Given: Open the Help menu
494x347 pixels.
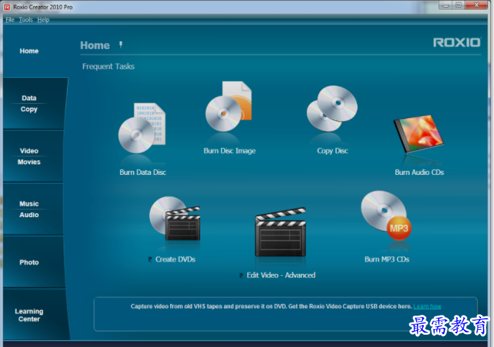Looking at the screenshot, I should [x=44, y=20].
